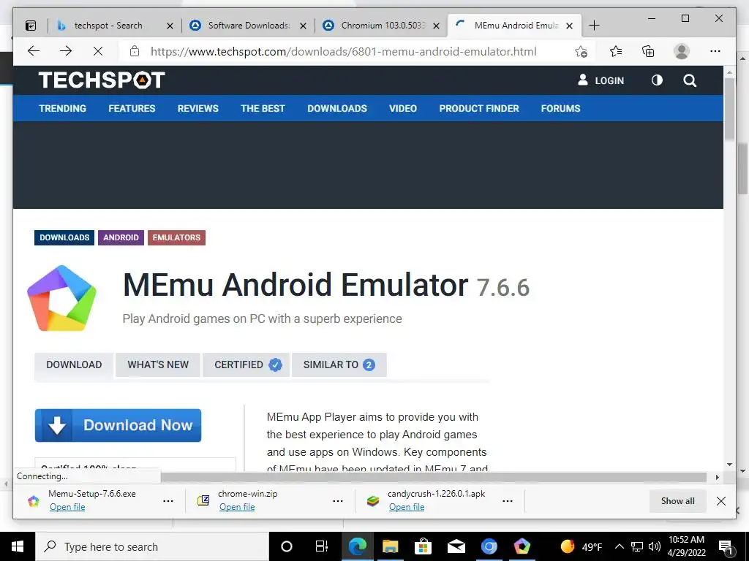Image resolution: width=749 pixels, height=561 pixels.
Task: Open THE BEST in the nav bar
Action: (263, 108)
